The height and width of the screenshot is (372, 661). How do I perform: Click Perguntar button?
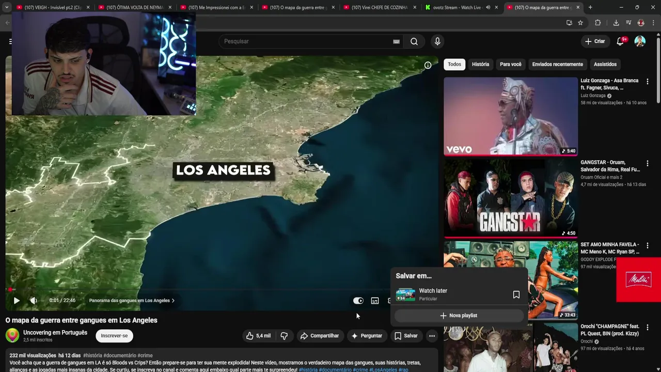(367, 336)
